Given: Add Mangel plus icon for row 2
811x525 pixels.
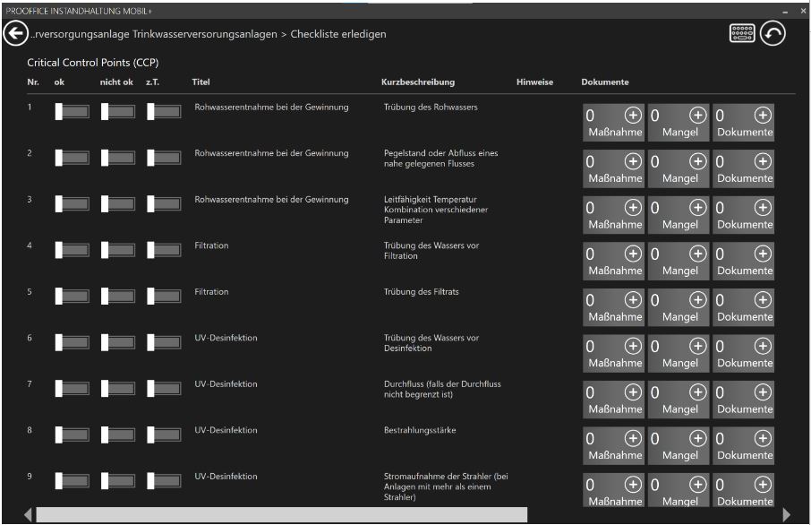Looking at the screenshot, I should [x=697, y=161].
